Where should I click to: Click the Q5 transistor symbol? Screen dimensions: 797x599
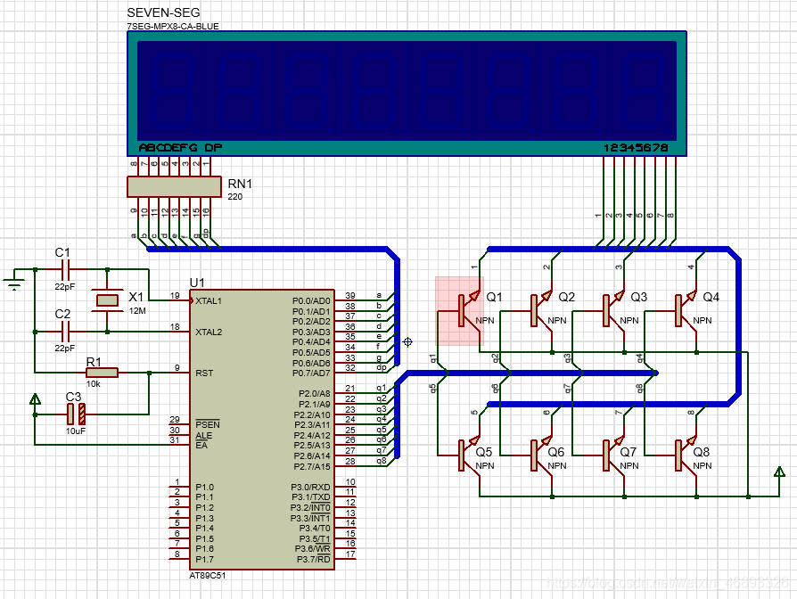(462, 454)
